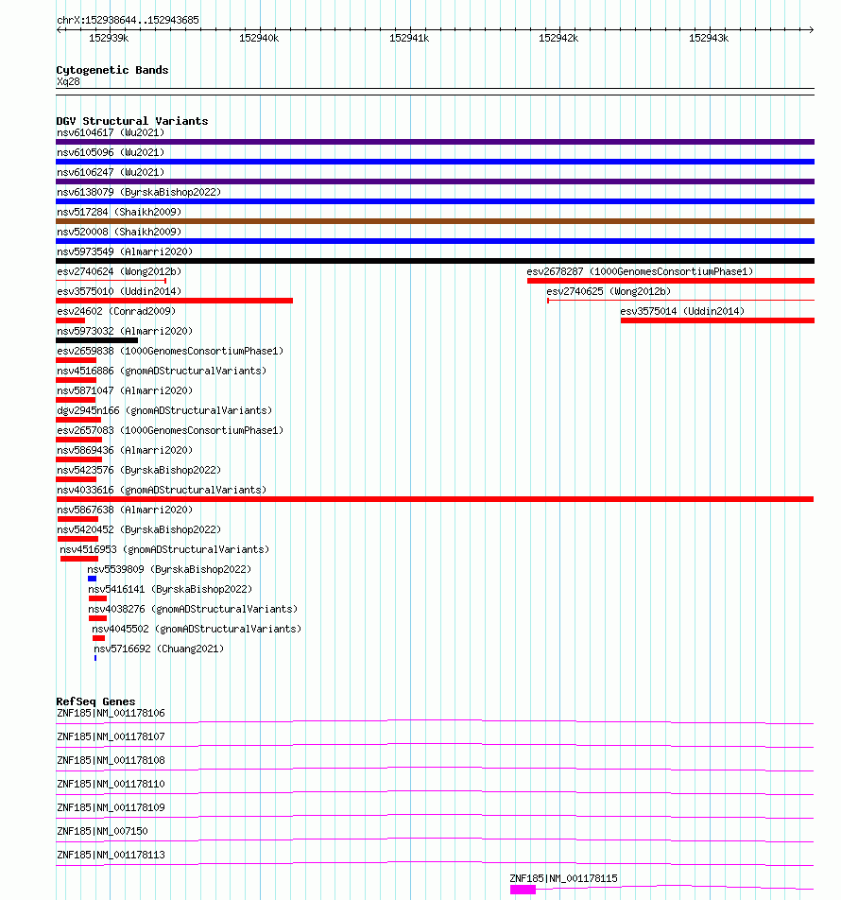Click nsv4038276 (gnomADStructuralVariants) label
Screen dimensions: 841x900
coord(194,610)
